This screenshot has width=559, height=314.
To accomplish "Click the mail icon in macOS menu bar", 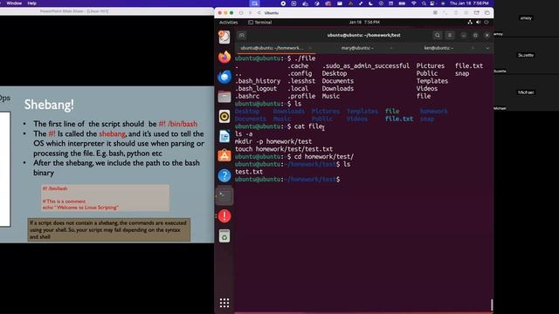I will (x=340, y=3).
